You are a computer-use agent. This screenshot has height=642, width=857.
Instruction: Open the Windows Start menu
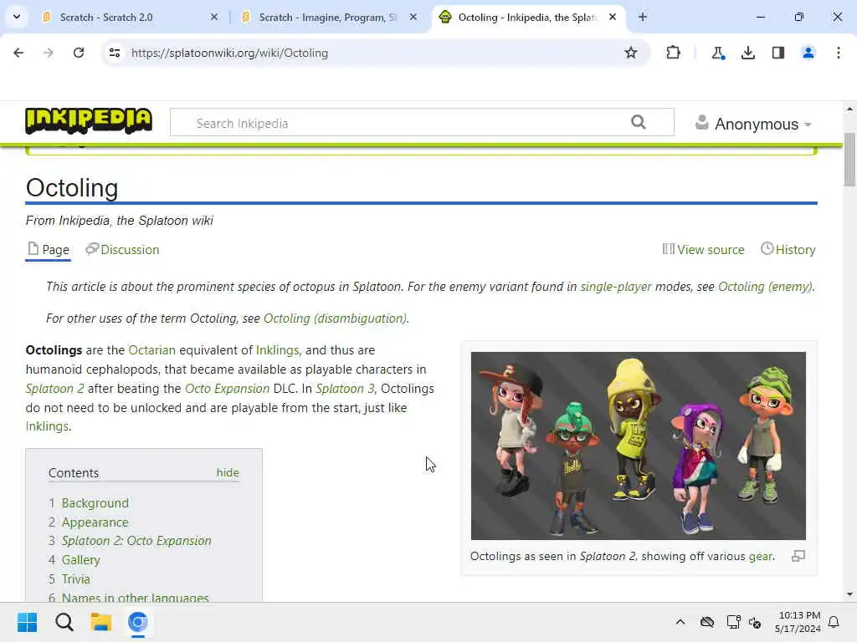(27, 622)
